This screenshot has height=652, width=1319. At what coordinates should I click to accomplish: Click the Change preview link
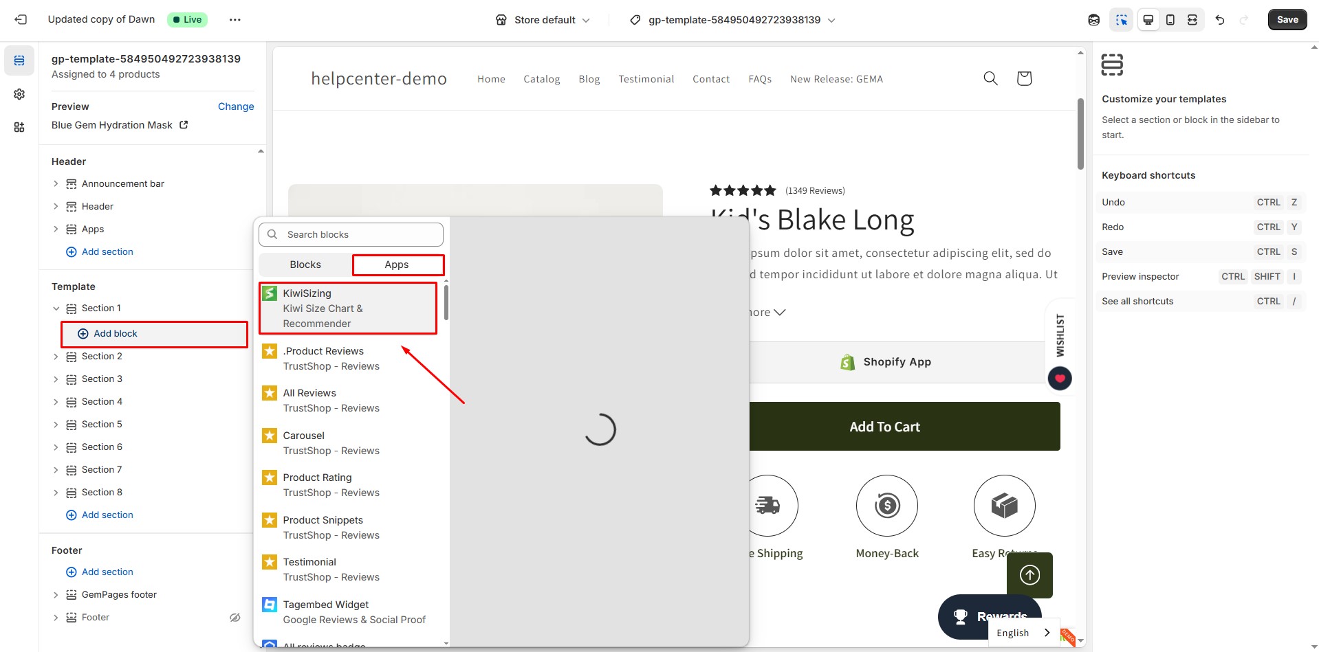coord(236,106)
